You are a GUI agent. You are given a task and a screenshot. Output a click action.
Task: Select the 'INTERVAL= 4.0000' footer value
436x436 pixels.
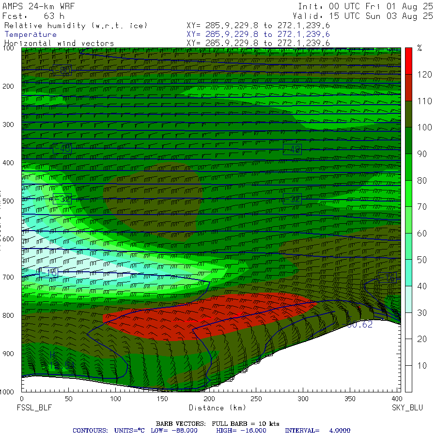pos(317,431)
